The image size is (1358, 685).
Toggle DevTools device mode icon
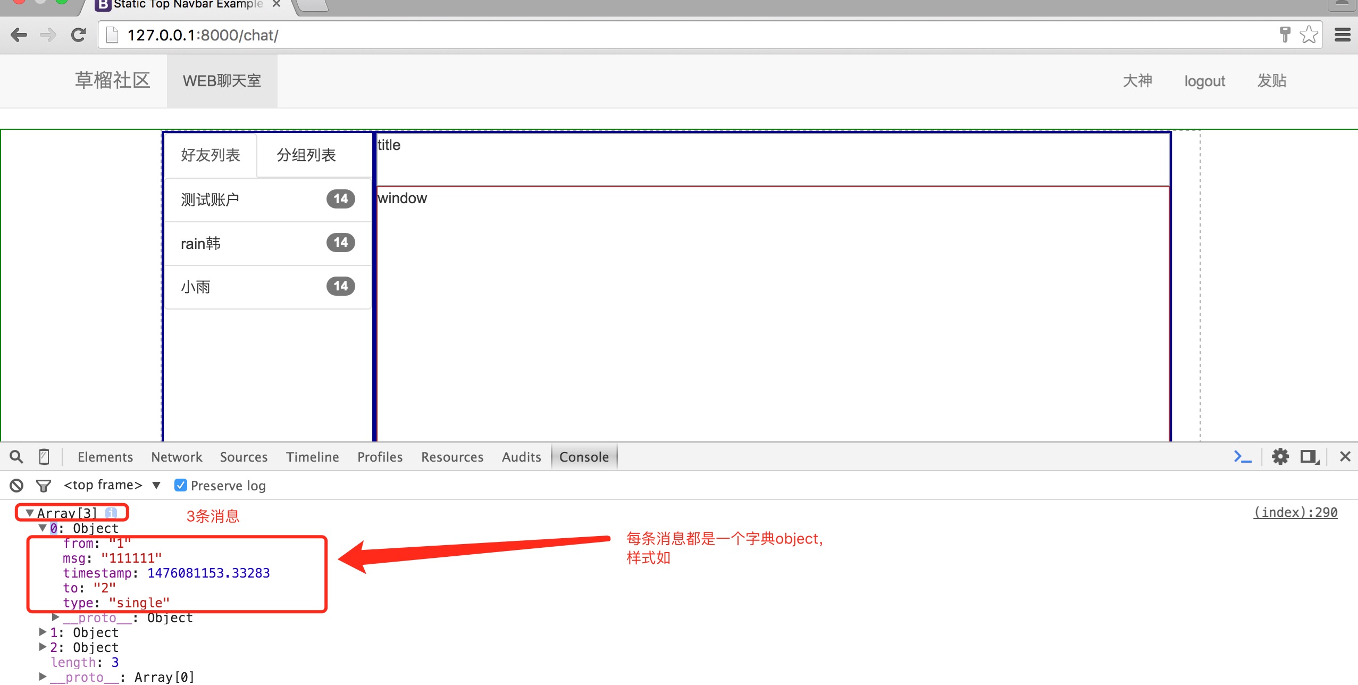[44, 456]
